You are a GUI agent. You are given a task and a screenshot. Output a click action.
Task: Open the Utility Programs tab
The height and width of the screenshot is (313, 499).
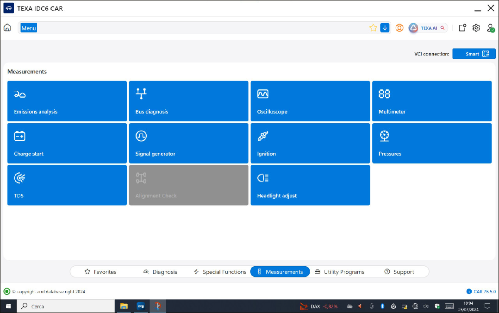coord(339,272)
